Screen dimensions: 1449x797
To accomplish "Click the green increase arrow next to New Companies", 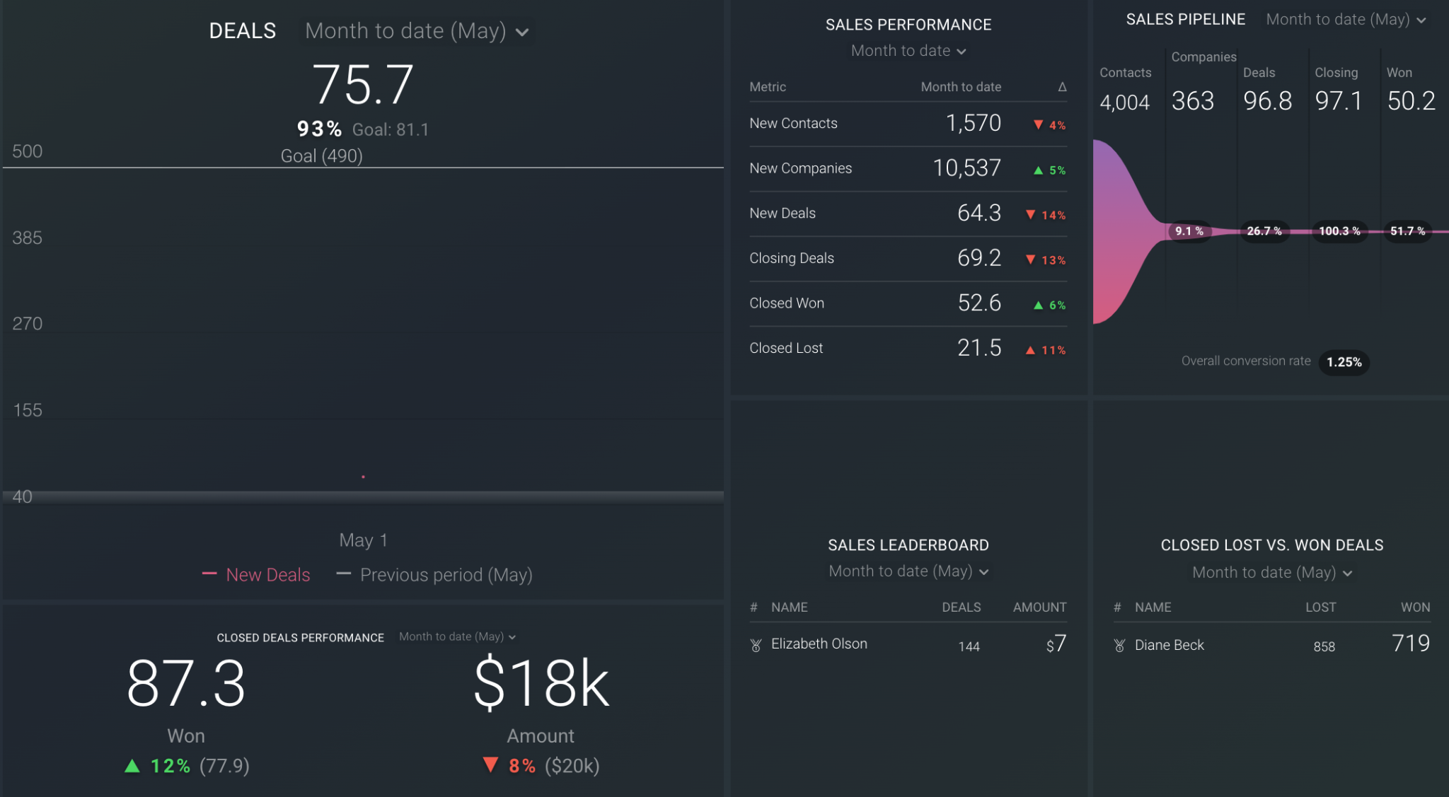I will pos(1037,170).
